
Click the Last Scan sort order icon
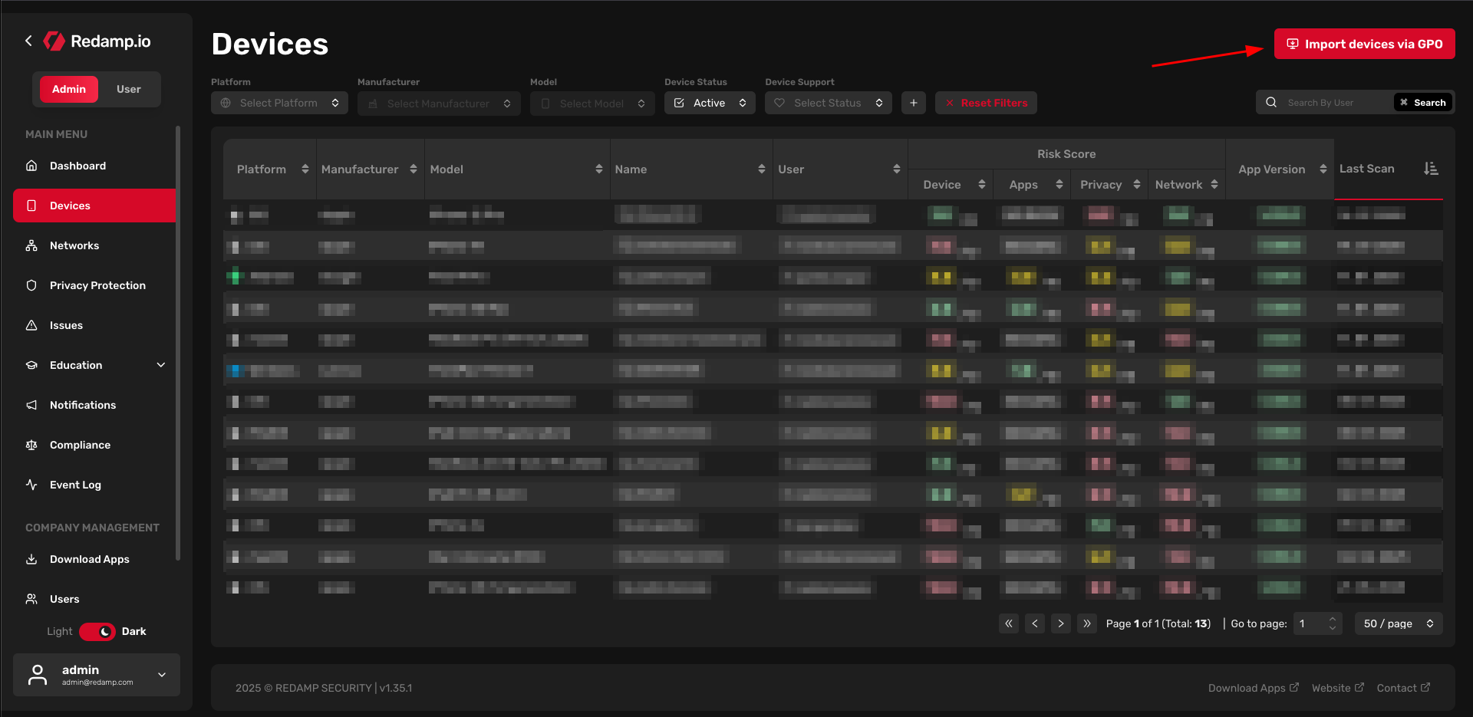[1431, 169]
